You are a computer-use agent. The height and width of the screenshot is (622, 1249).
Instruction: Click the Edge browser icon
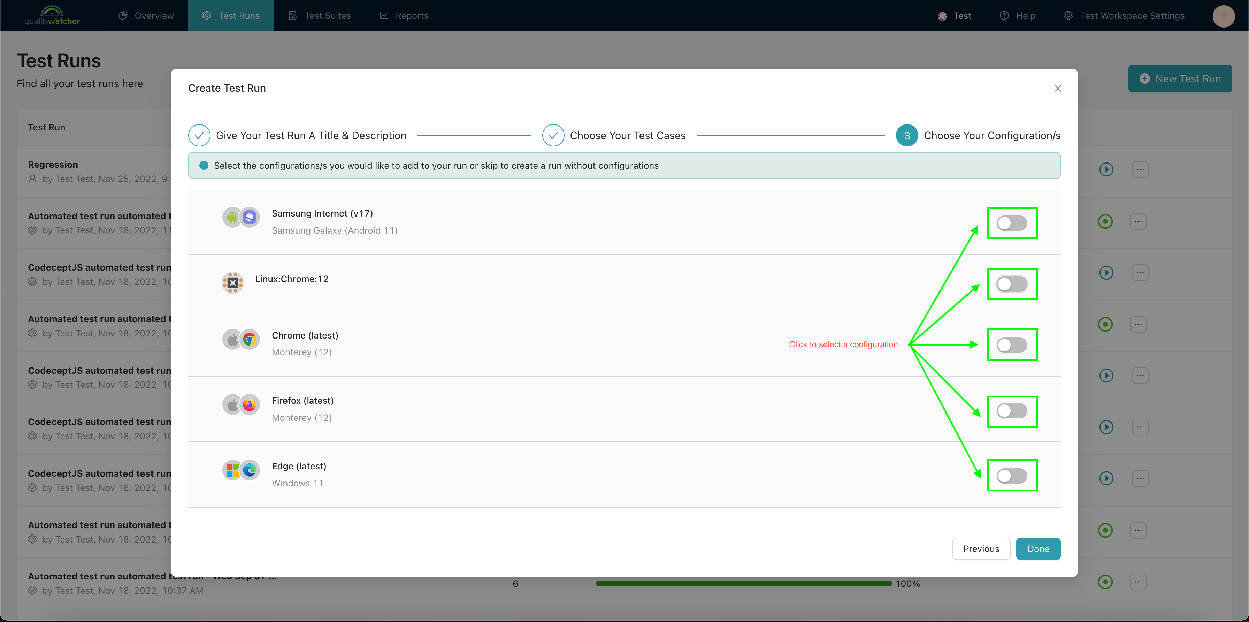coord(250,470)
